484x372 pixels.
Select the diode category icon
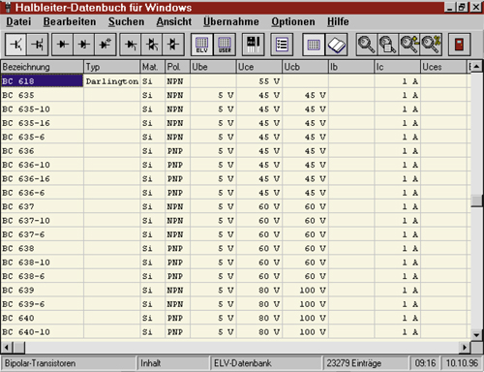point(63,45)
